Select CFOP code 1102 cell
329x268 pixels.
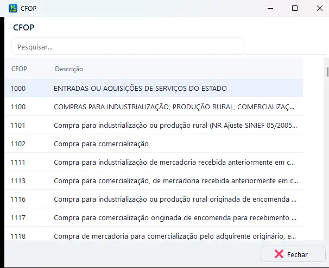(x=18, y=144)
